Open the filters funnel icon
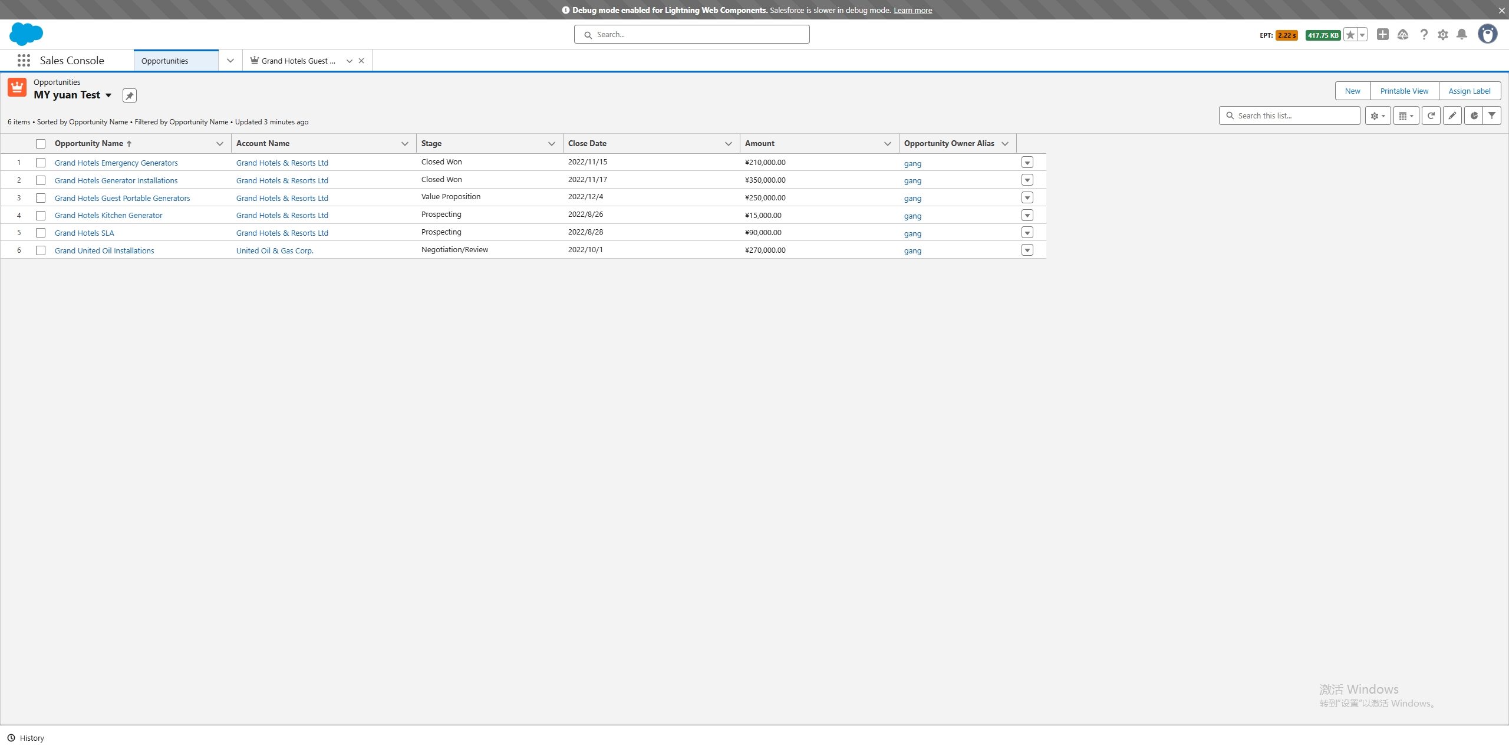The height and width of the screenshot is (749, 1509). 1492,116
